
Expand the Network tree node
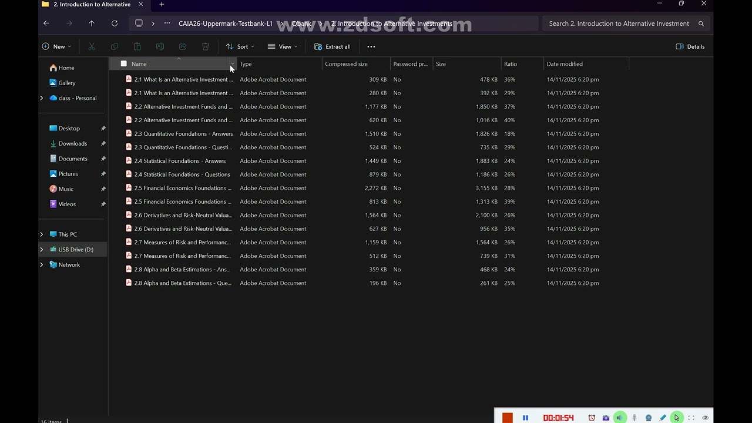coord(41,265)
